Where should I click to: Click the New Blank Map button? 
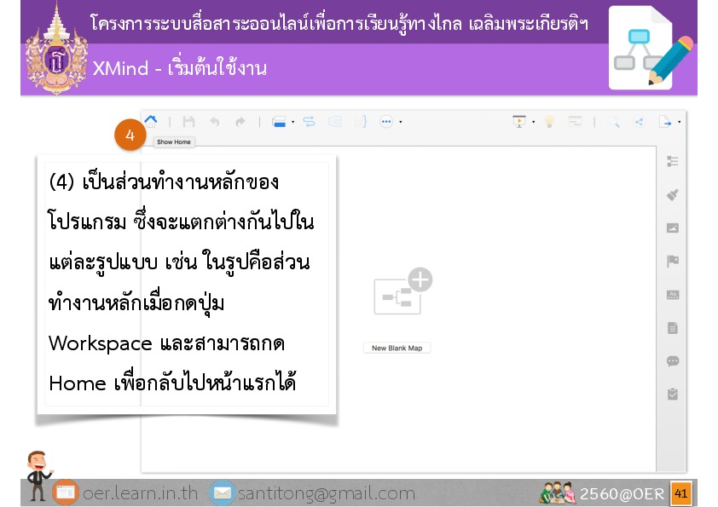[x=397, y=348]
